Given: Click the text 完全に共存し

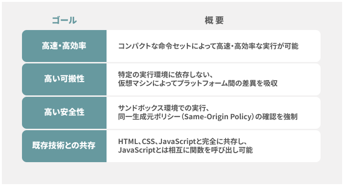Looking at the screenshot, I should (223, 142).
